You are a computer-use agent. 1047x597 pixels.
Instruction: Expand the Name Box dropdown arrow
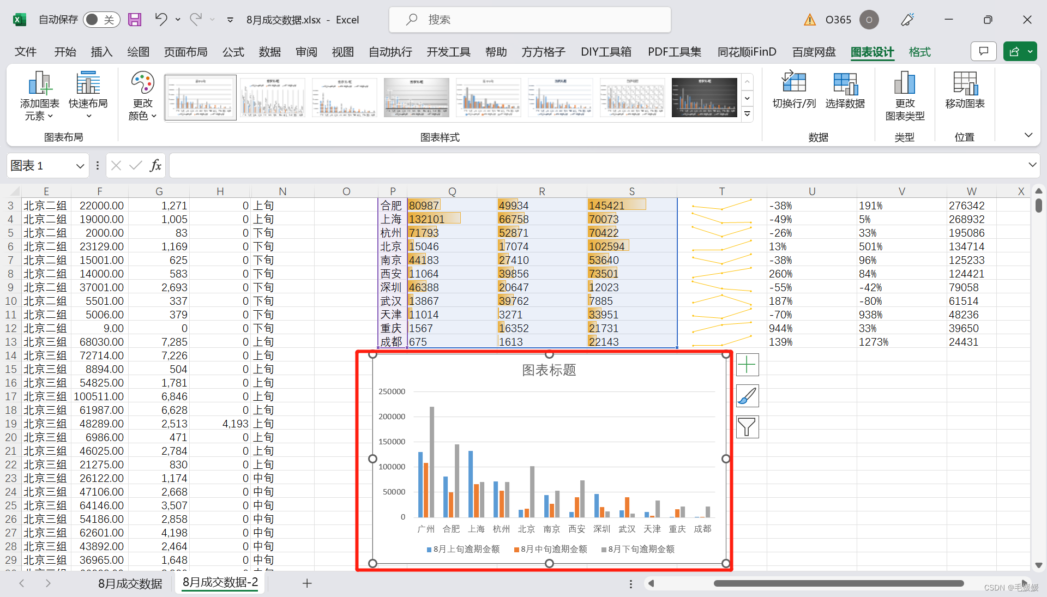point(80,166)
